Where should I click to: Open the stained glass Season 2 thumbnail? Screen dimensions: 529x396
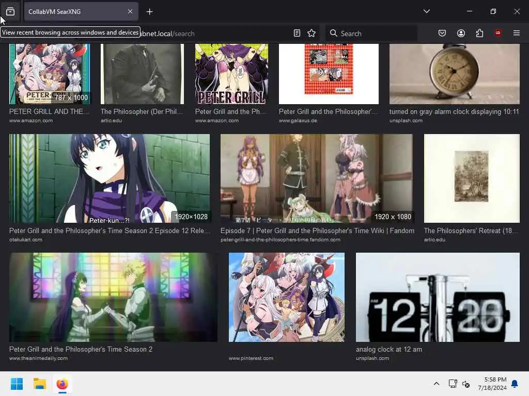pyautogui.click(x=113, y=298)
